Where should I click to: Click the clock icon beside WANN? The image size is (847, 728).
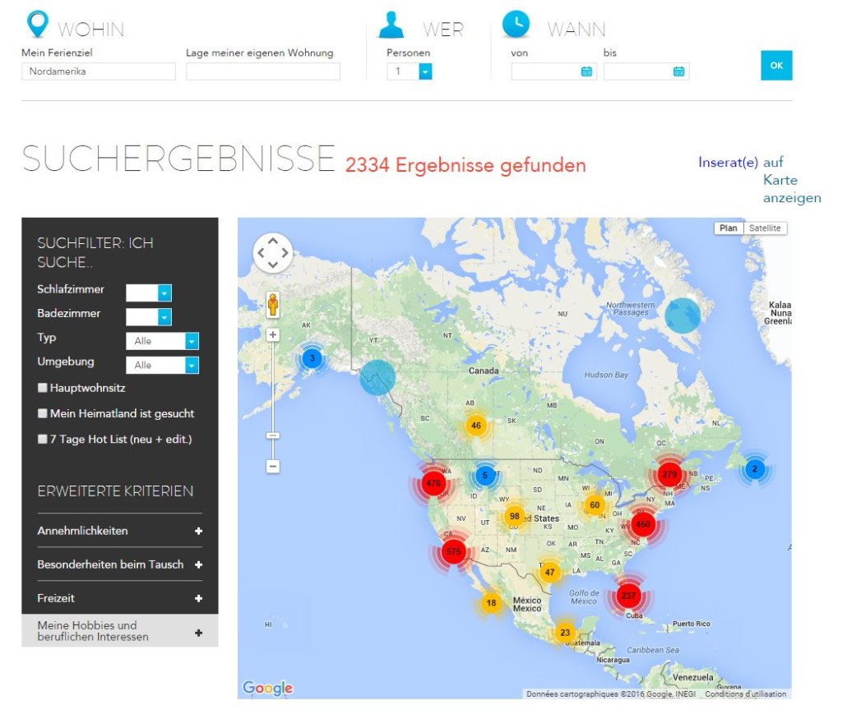pos(516,25)
